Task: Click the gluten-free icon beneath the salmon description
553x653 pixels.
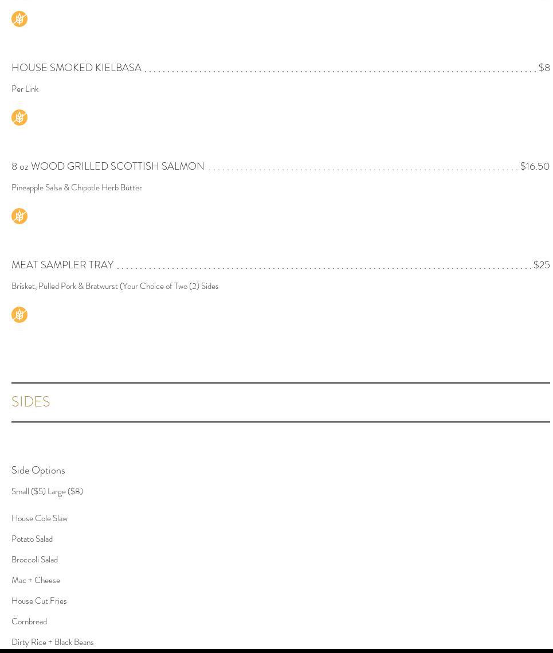Action: [x=19, y=216]
